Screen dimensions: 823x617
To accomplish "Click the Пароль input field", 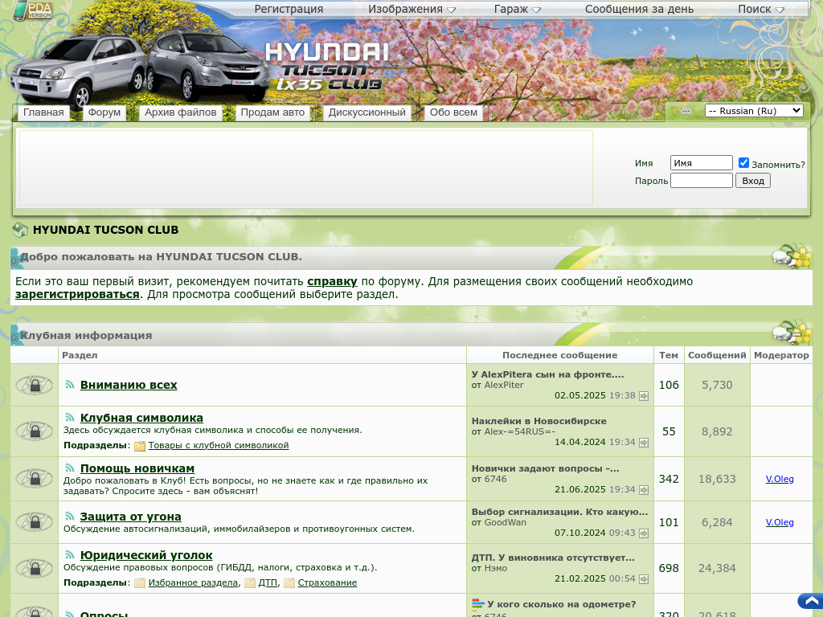I will (701, 181).
